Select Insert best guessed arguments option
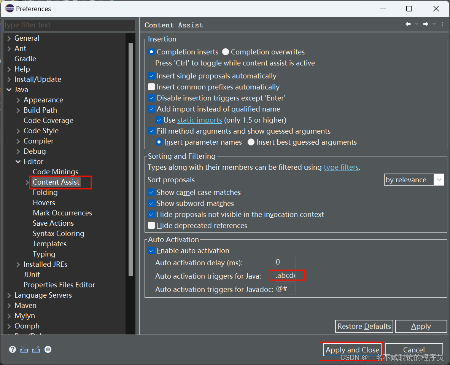Image resolution: width=450 pixels, height=365 pixels. [x=251, y=142]
